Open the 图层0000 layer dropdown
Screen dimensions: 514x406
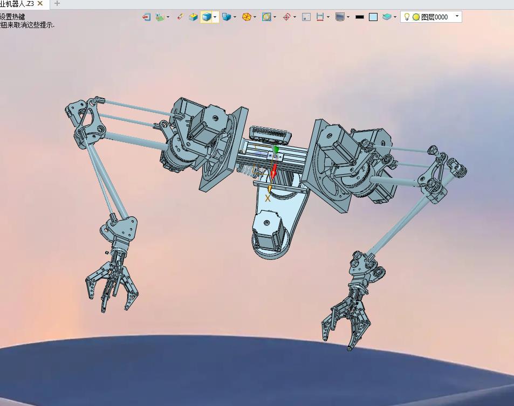point(457,16)
